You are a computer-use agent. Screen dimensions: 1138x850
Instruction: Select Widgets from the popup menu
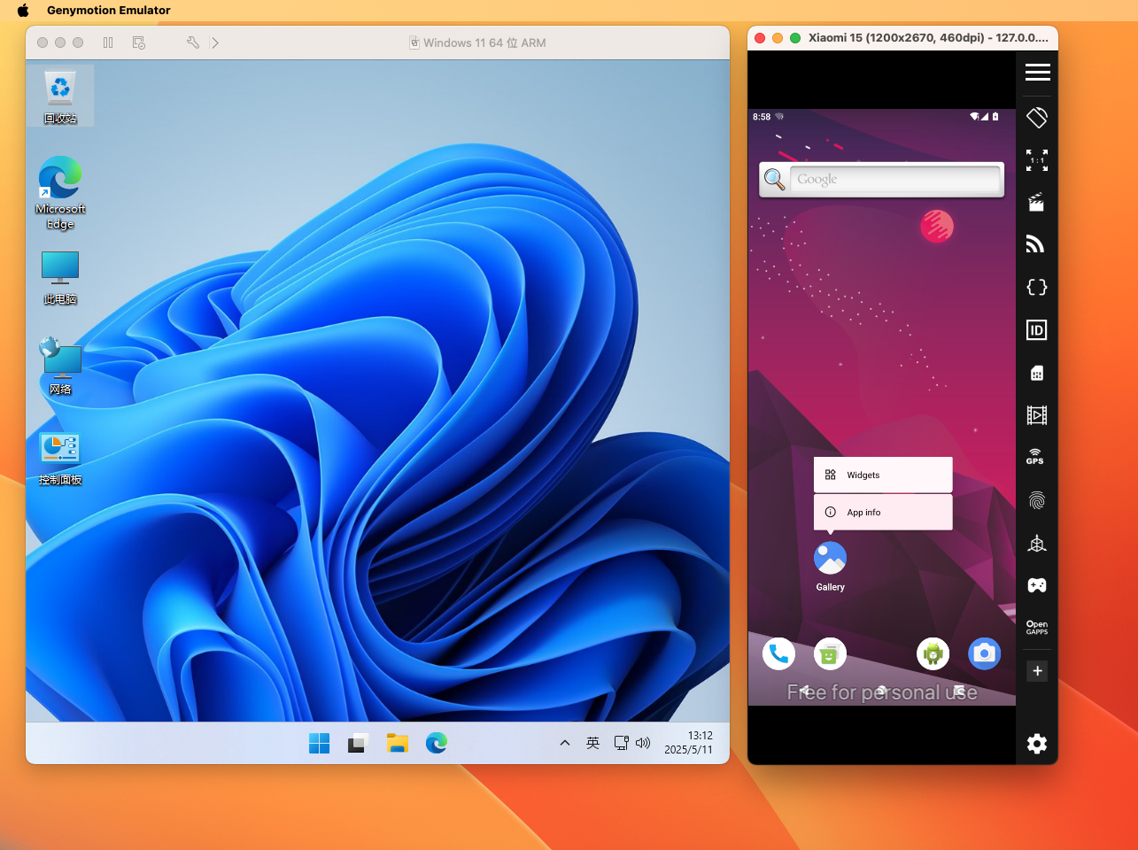(882, 475)
